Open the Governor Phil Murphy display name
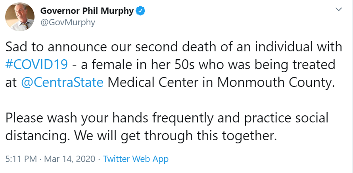Viewport: 353px width, 173px height. tap(87, 11)
